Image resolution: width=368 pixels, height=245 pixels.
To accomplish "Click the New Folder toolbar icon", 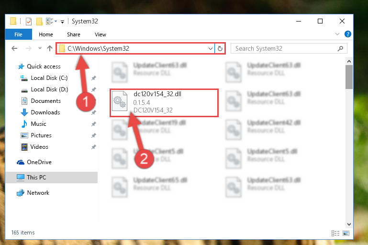I will point(39,22).
